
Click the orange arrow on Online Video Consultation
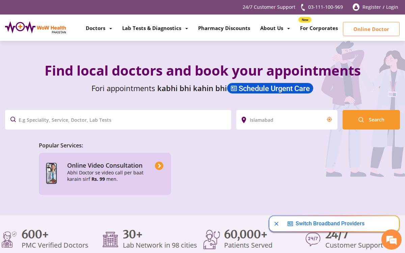(x=159, y=166)
